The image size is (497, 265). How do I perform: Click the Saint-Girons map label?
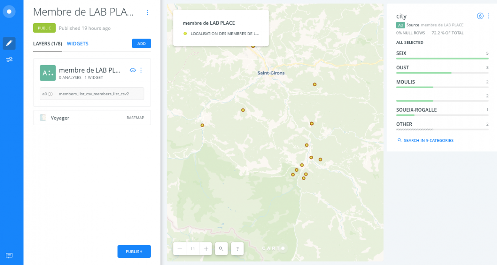click(271, 73)
